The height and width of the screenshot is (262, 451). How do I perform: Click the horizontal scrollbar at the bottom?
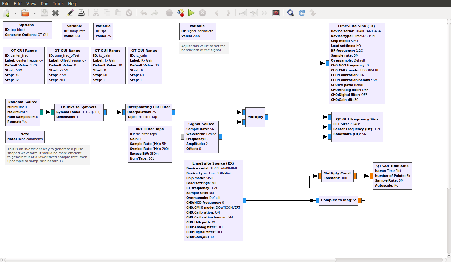click(170, 260)
